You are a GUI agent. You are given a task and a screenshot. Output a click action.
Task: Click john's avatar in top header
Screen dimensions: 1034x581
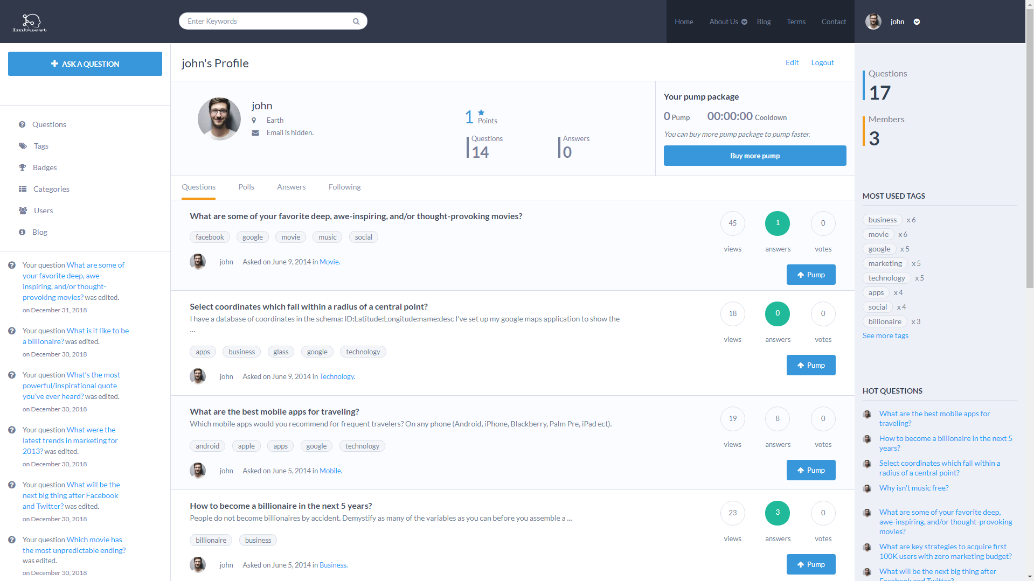[873, 22]
